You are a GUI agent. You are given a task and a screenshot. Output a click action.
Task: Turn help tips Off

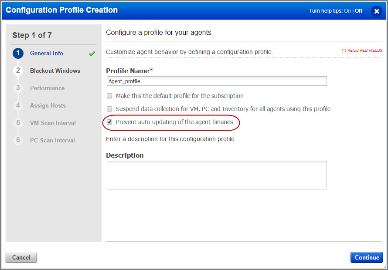click(358, 10)
